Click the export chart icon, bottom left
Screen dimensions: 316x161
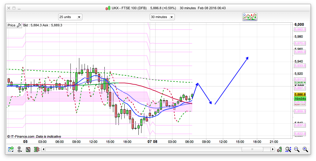tap(11, 149)
